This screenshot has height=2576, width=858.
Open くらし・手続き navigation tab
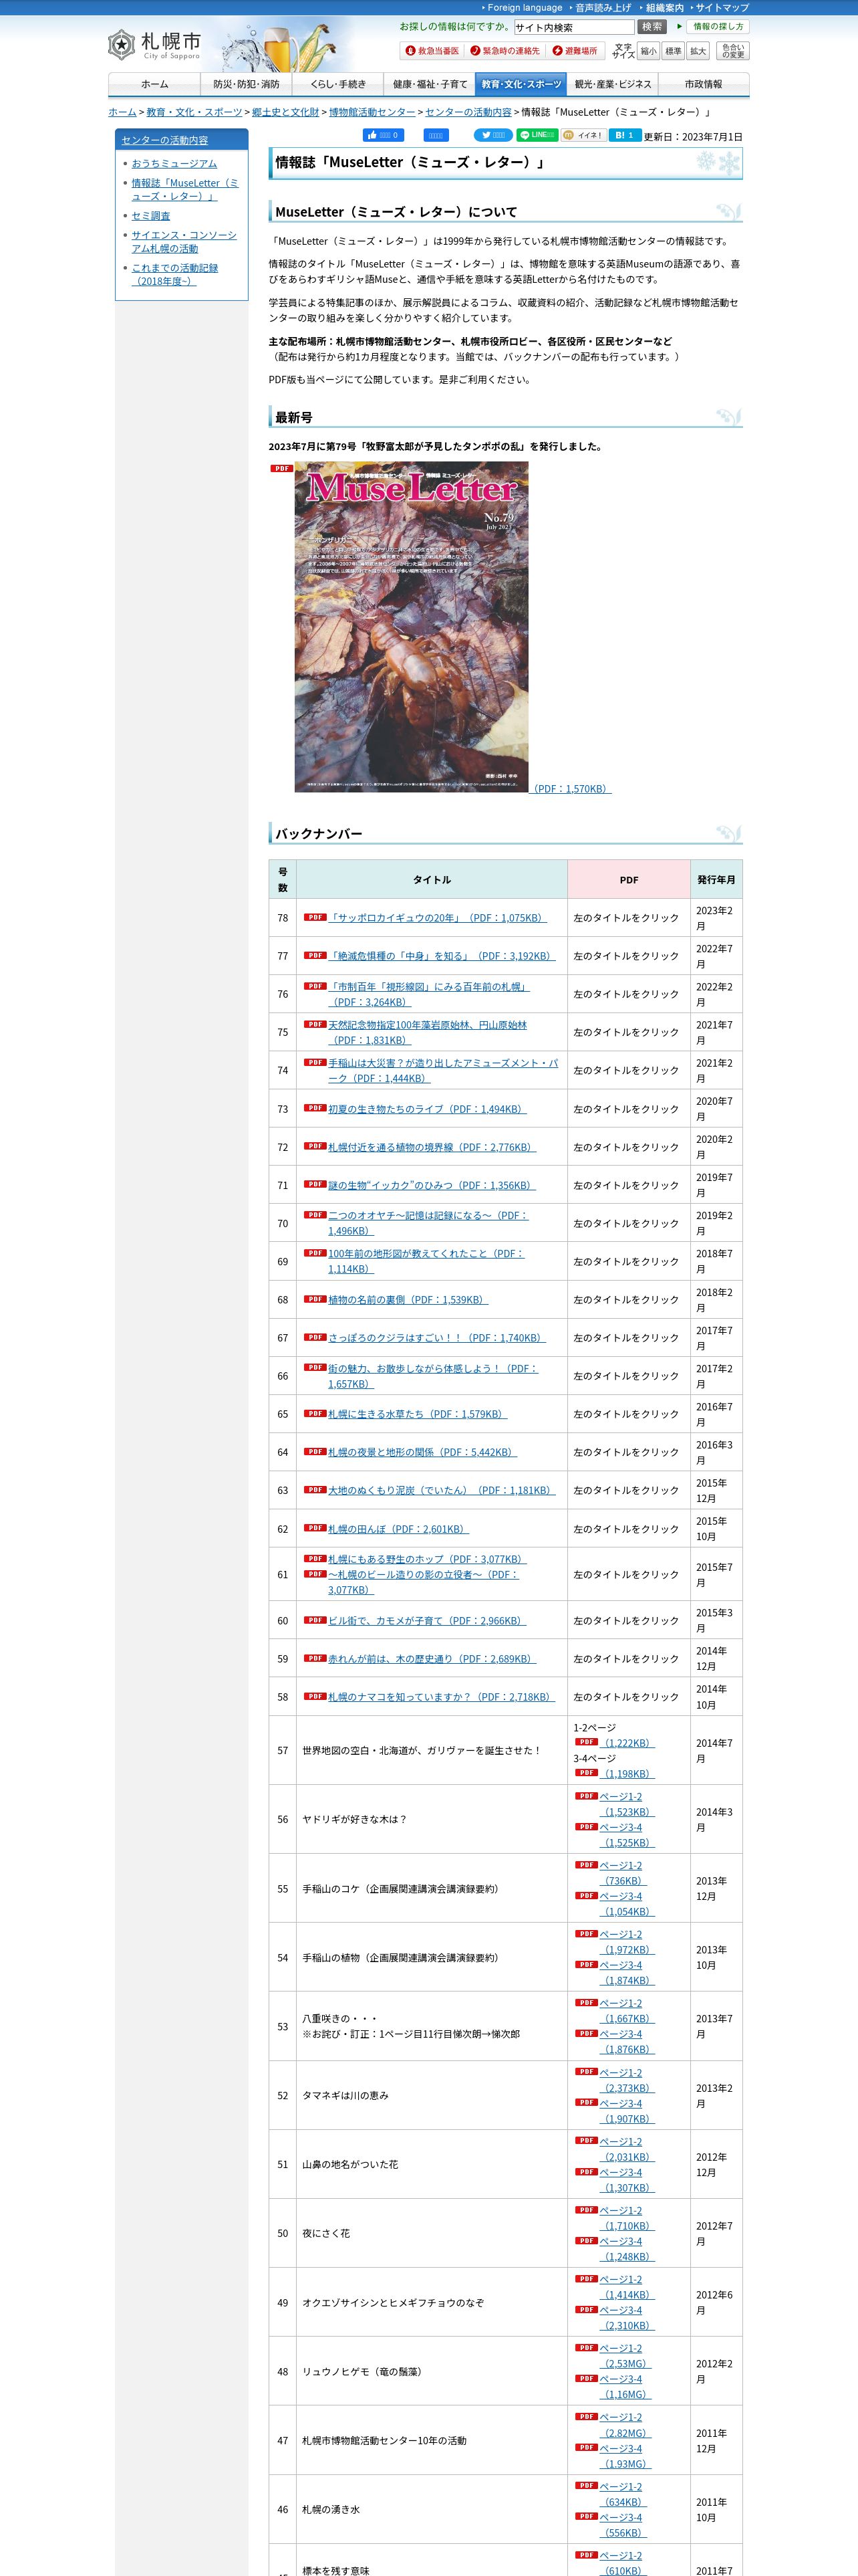coord(337,85)
